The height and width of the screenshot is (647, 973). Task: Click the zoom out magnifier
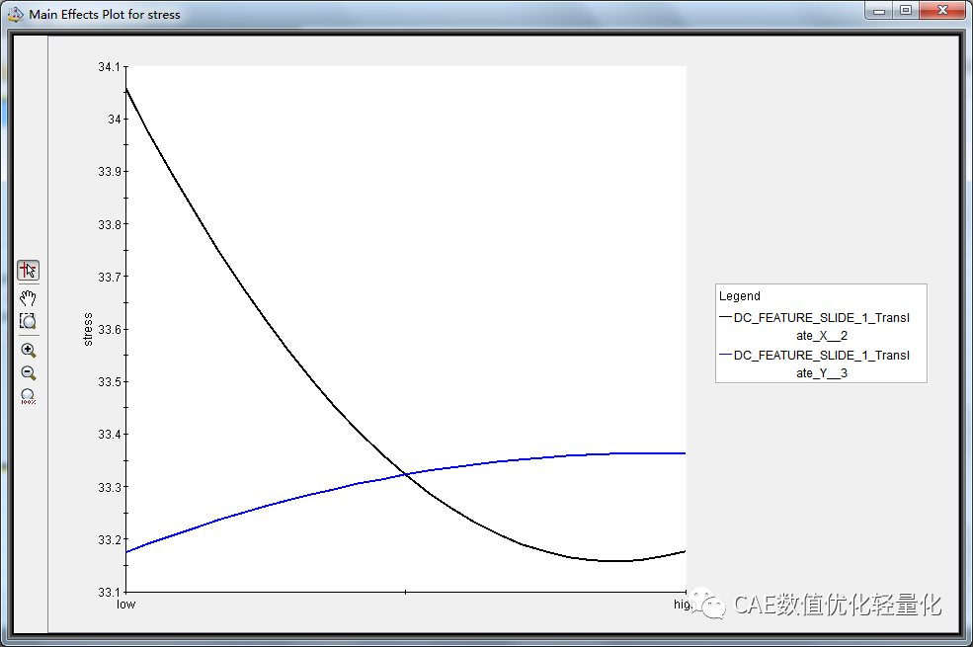point(29,372)
